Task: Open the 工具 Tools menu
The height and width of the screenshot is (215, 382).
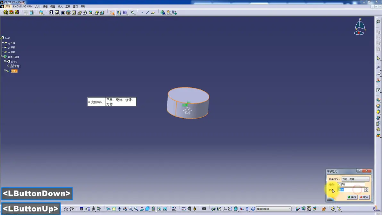Action: pyautogui.click(x=68, y=7)
